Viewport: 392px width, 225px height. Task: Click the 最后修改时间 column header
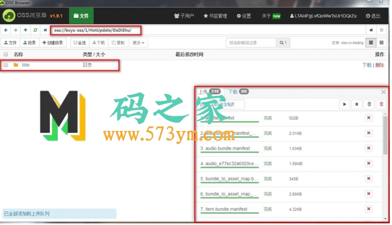(189, 54)
